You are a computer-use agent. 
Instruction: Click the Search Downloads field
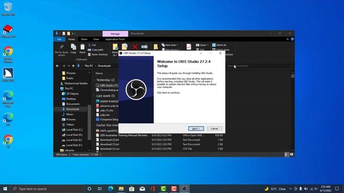pos(259,66)
